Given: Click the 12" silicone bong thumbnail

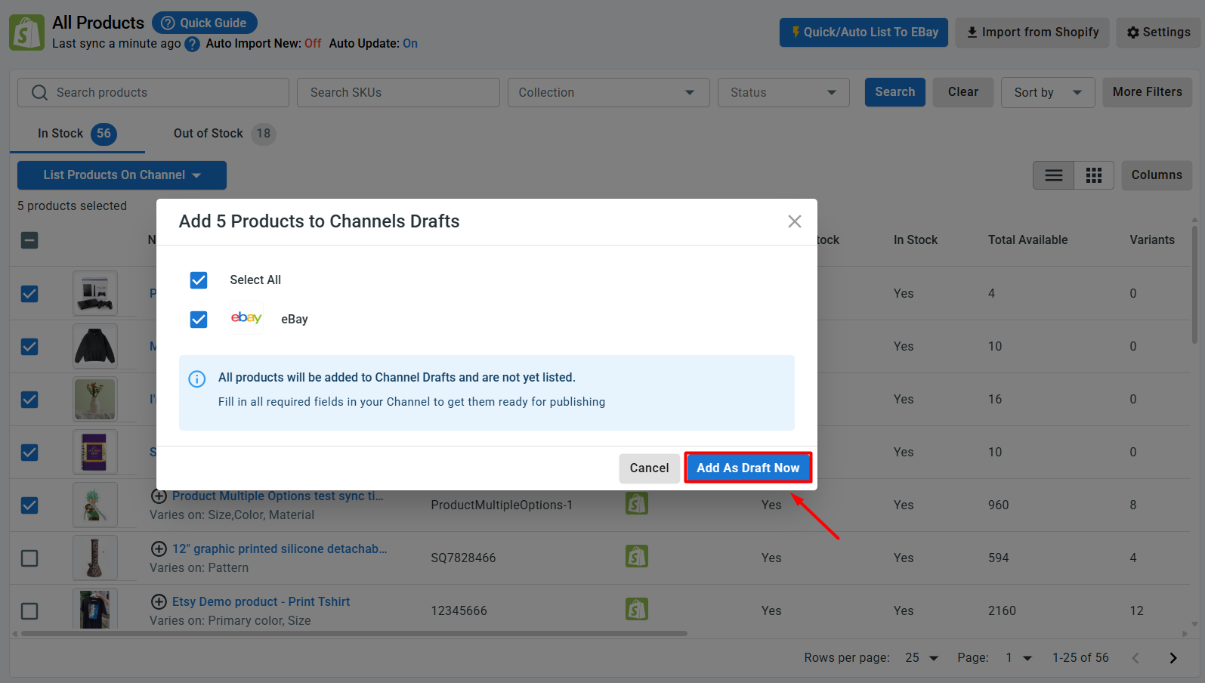Looking at the screenshot, I should click(x=95, y=558).
